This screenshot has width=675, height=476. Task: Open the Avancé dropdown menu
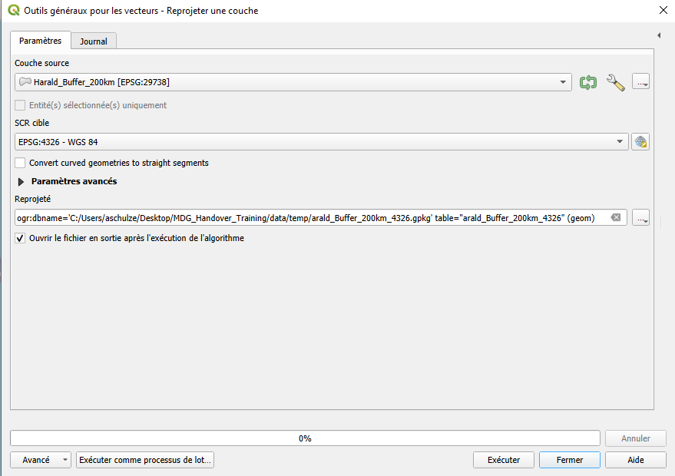tap(41, 460)
